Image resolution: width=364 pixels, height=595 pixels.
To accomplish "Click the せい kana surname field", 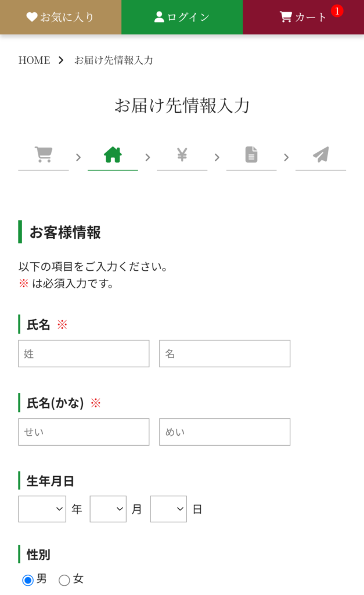I will click(84, 432).
